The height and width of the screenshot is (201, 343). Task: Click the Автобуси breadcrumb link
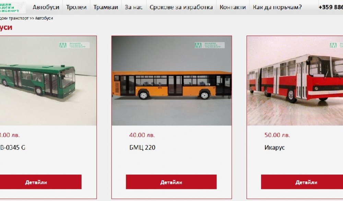point(44,18)
